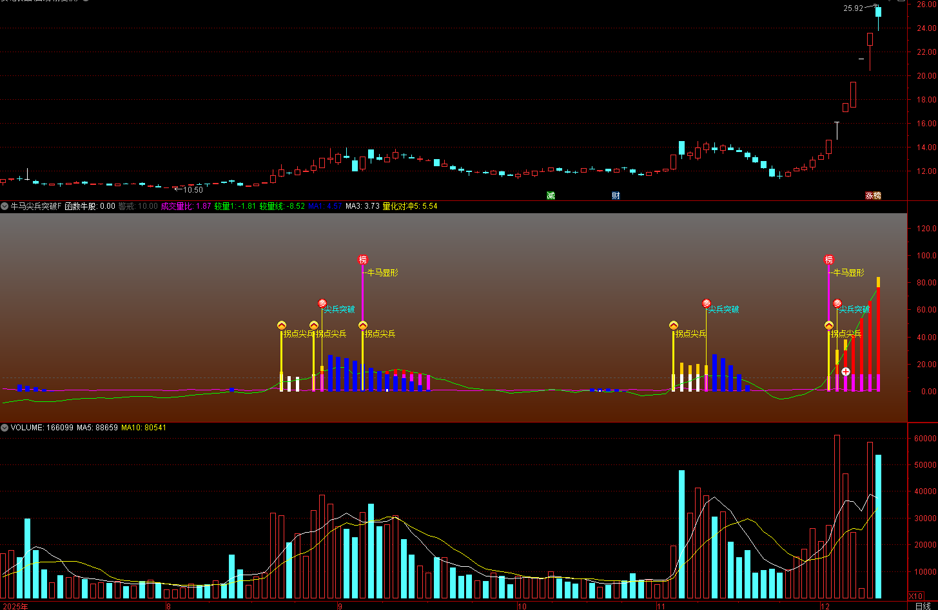Viewport: 938px width, 610px height.
Task: Click the red 榜 icon in September
Action: coord(362,260)
